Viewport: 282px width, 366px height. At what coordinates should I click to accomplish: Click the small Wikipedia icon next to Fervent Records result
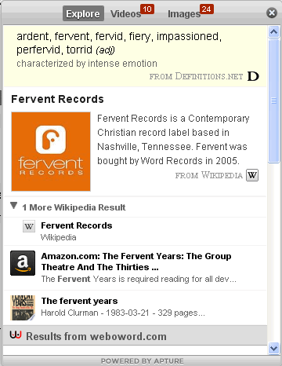[29, 226]
